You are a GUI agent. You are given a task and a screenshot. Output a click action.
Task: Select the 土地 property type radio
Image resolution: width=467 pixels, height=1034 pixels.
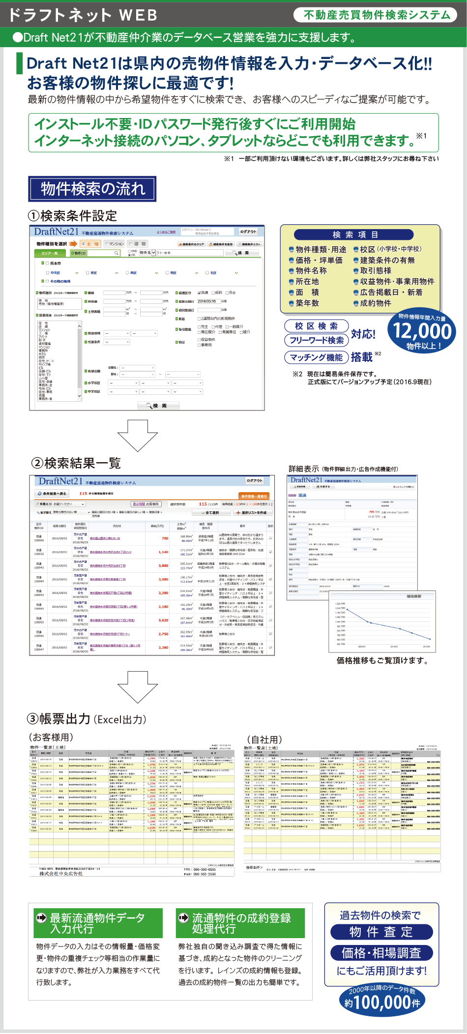point(84,244)
